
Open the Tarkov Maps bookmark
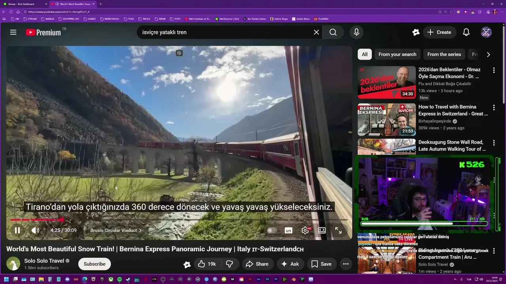click(x=279, y=19)
